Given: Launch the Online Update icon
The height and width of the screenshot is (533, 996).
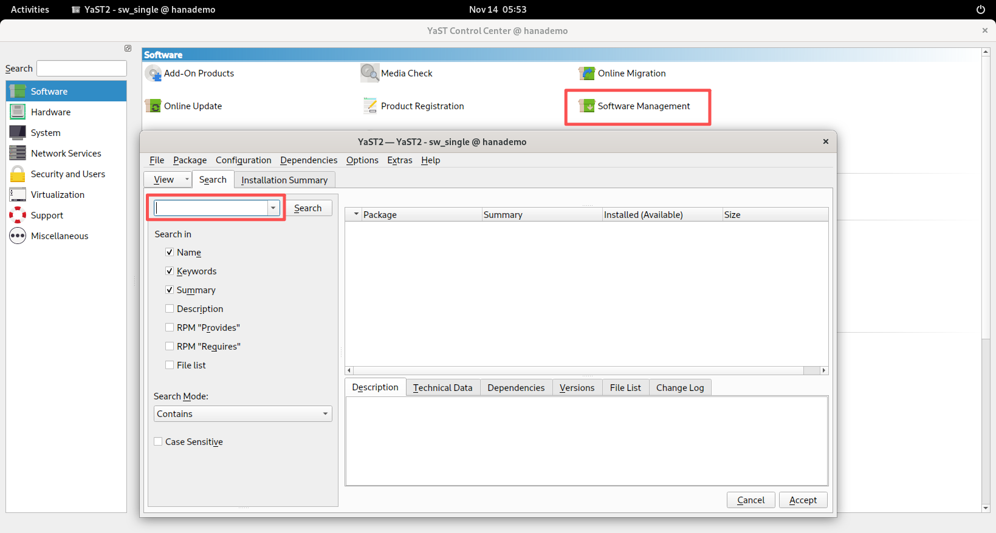Looking at the screenshot, I should (x=153, y=106).
